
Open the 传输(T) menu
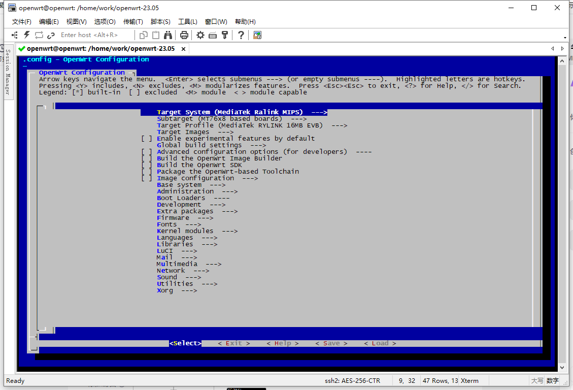tap(133, 21)
